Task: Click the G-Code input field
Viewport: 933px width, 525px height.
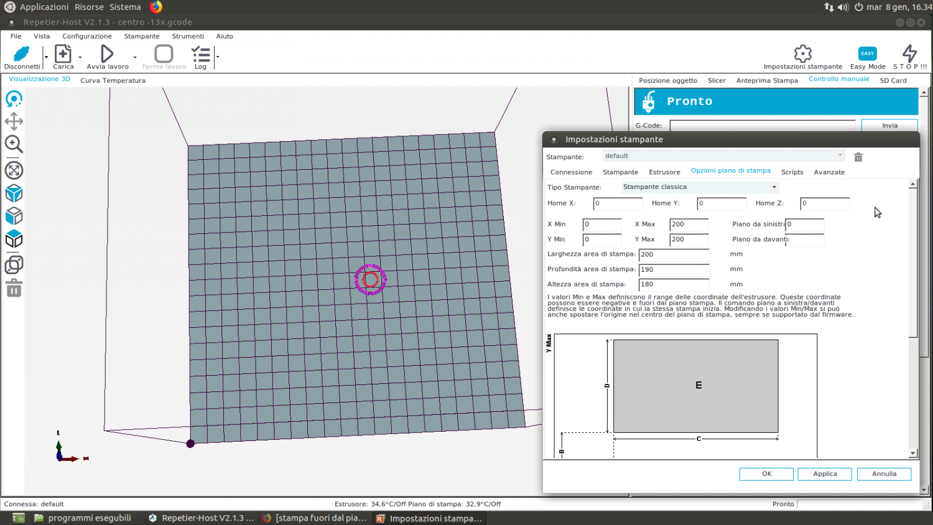Action: pos(763,126)
